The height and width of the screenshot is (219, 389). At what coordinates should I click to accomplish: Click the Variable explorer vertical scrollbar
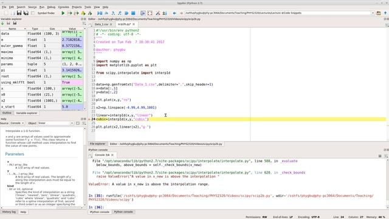click(85, 69)
